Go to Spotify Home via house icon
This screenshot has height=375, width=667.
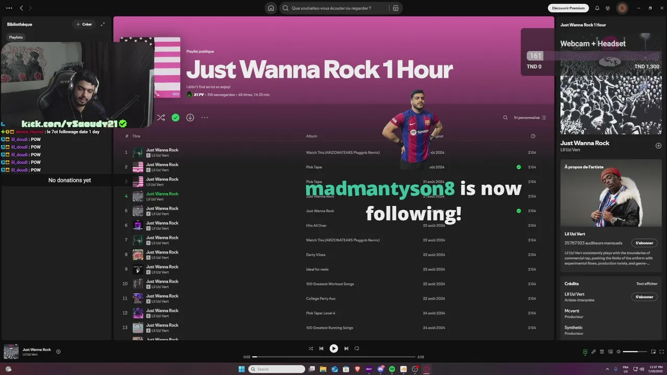(x=271, y=8)
